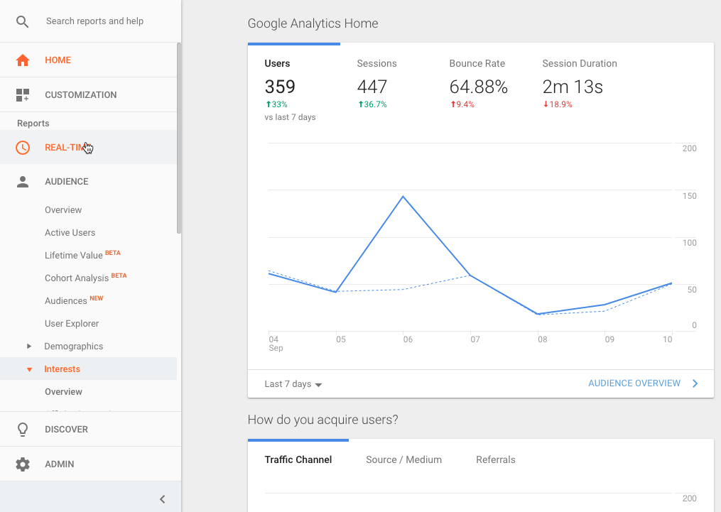Click the Home house icon

(x=23, y=60)
